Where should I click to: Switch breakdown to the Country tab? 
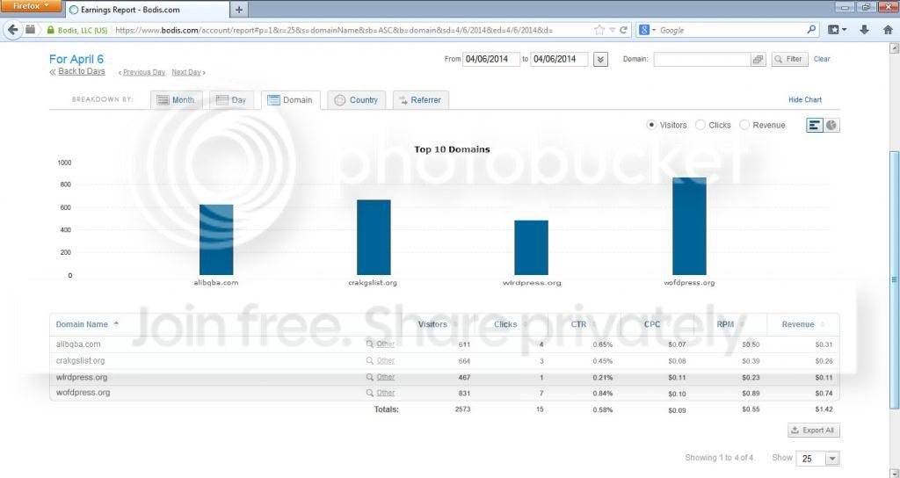pyautogui.click(x=357, y=100)
